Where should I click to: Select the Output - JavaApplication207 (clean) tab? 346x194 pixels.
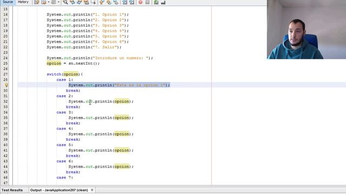(59, 190)
